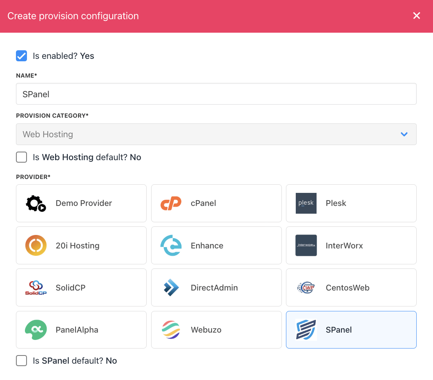Click the 'Is enabled? Yes' label text
Screen dimensions: 433x380
point(63,56)
